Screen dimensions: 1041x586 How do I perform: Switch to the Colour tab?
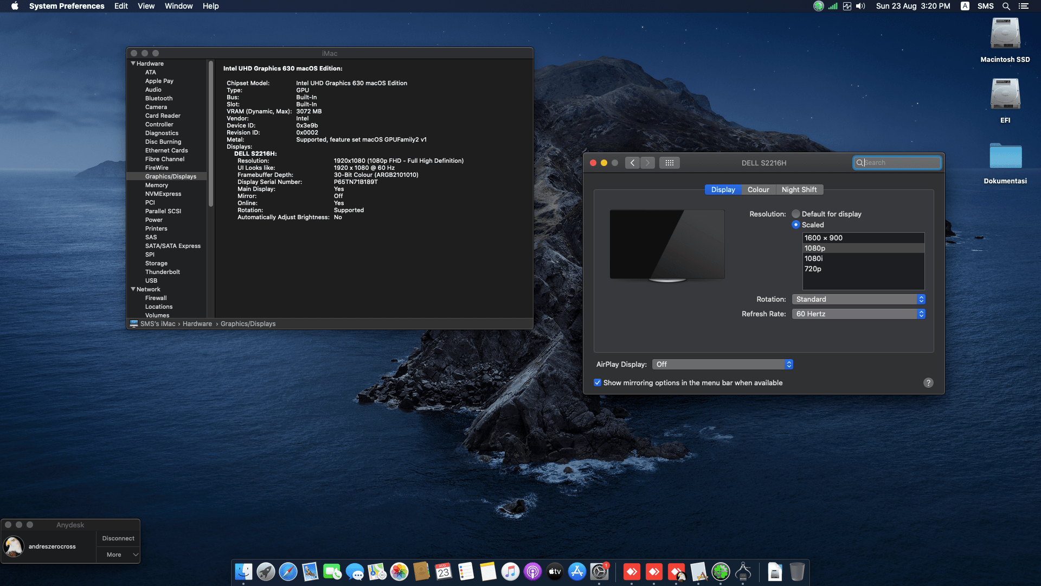758,189
